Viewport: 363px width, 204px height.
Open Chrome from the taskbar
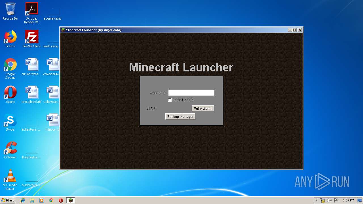tap(51, 200)
